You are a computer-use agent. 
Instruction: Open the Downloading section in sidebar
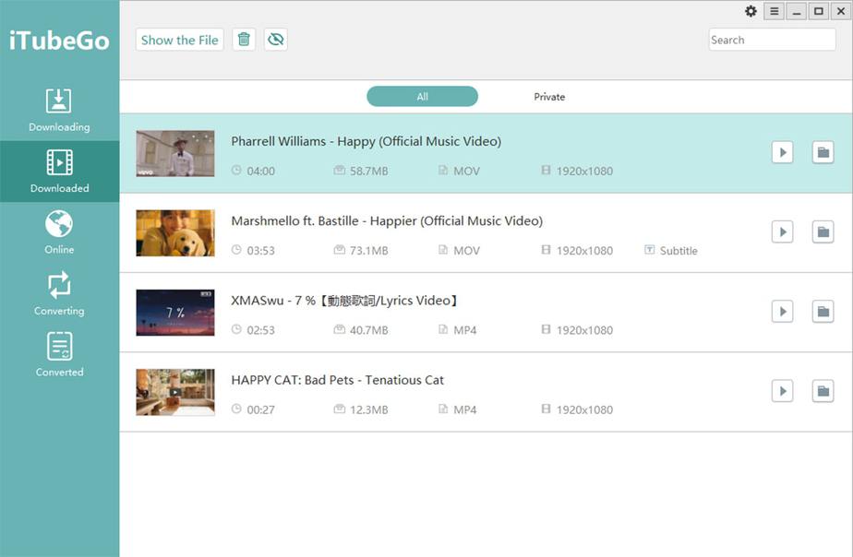[x=59, y=111]
